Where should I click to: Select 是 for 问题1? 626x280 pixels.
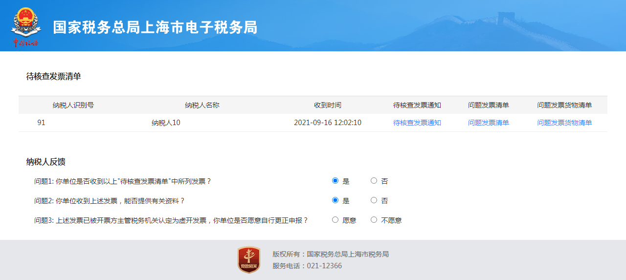335,181
